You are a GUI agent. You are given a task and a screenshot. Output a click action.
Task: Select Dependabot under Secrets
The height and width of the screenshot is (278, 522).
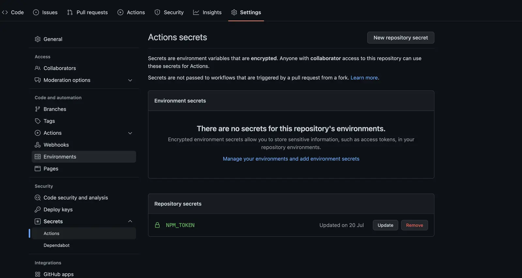click(56, 245)
